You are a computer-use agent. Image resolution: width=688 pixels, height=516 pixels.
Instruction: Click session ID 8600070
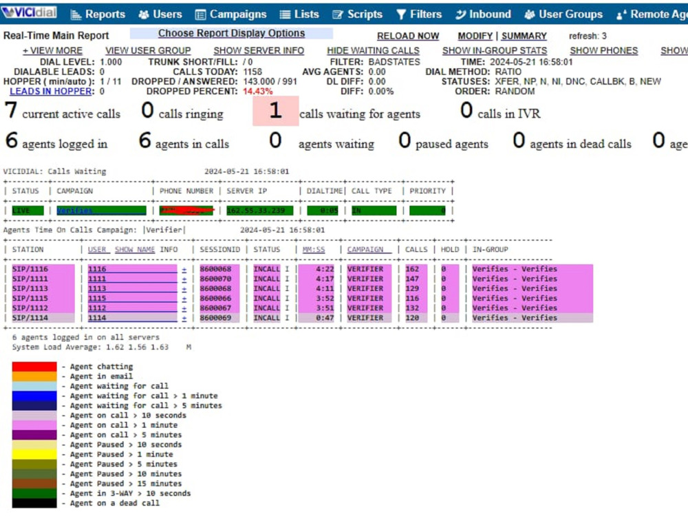216,279
